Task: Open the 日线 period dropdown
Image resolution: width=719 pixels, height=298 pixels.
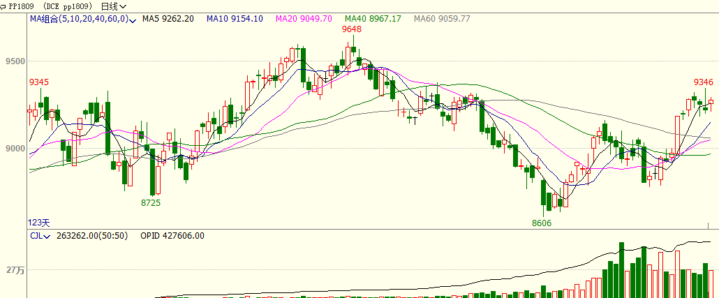Action: 114,6
